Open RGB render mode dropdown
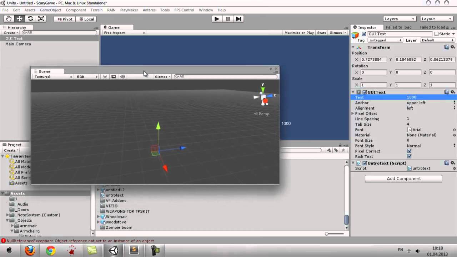This screenshot has height=257, width=457. click(87, 77)
